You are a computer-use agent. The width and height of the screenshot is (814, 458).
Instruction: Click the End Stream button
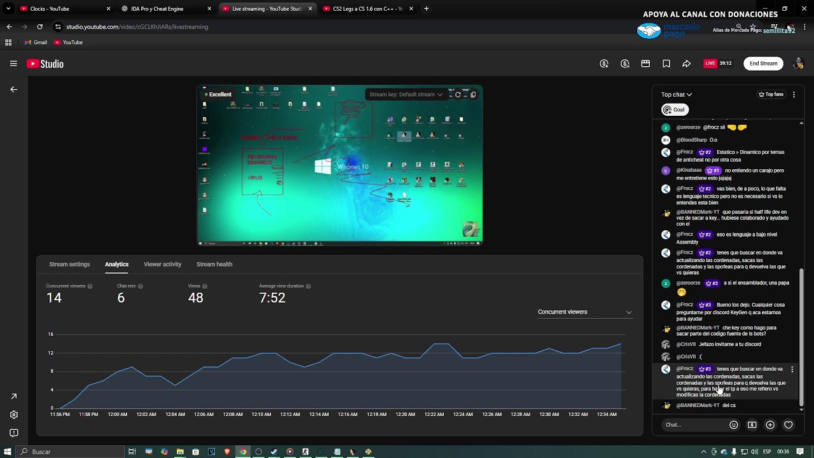763,64
